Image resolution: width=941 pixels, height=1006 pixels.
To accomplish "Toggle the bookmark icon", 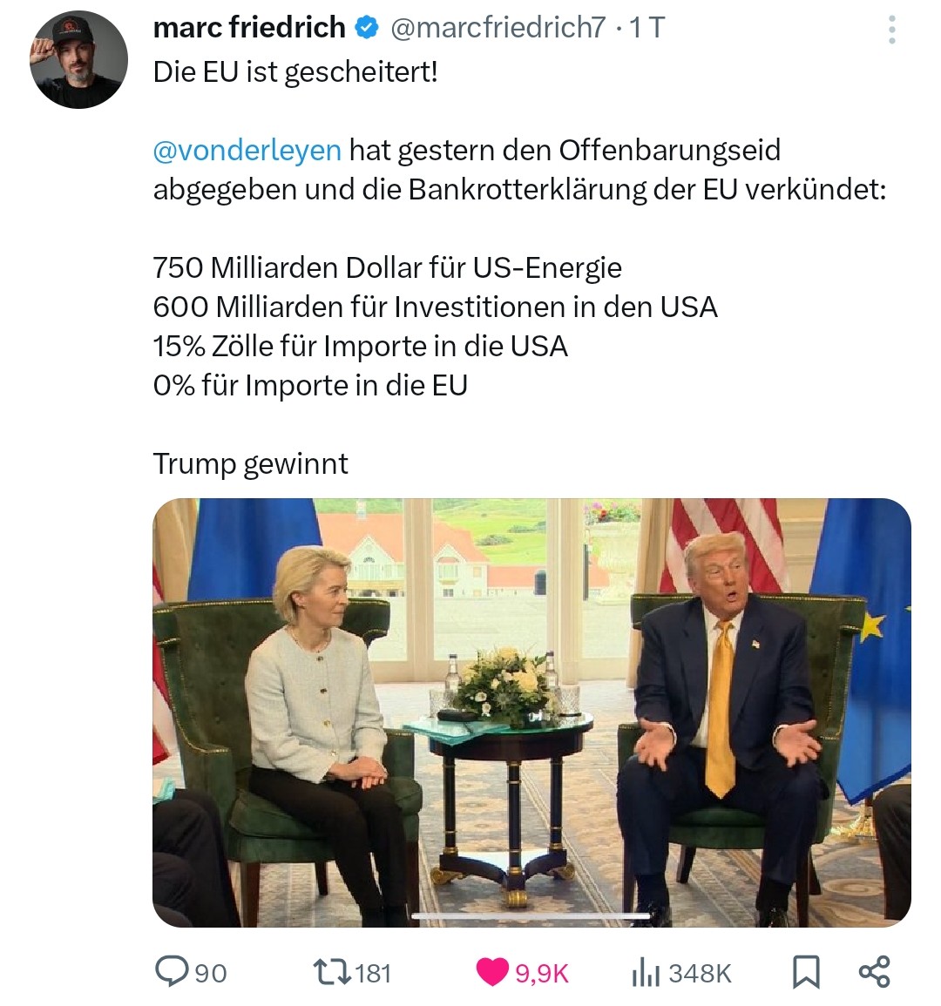I will 806,972.
